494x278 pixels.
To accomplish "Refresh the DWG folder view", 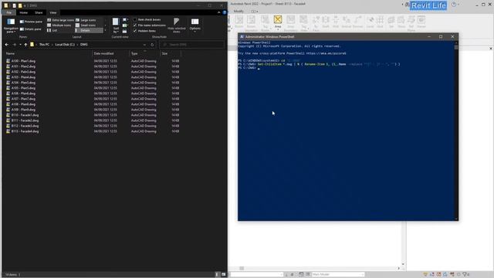I will coord(152,45).
